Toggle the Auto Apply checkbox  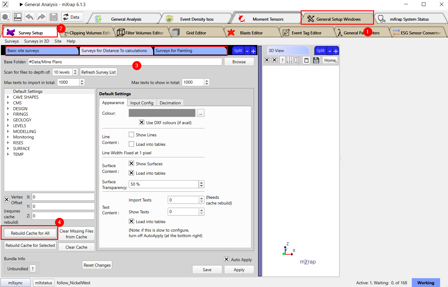pyautogui.click(x=226, y=259)
